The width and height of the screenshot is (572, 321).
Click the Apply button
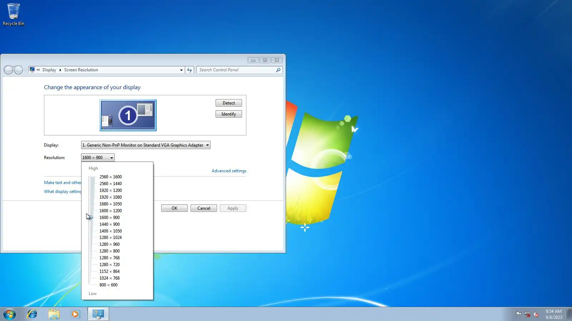tap(233, 208)
